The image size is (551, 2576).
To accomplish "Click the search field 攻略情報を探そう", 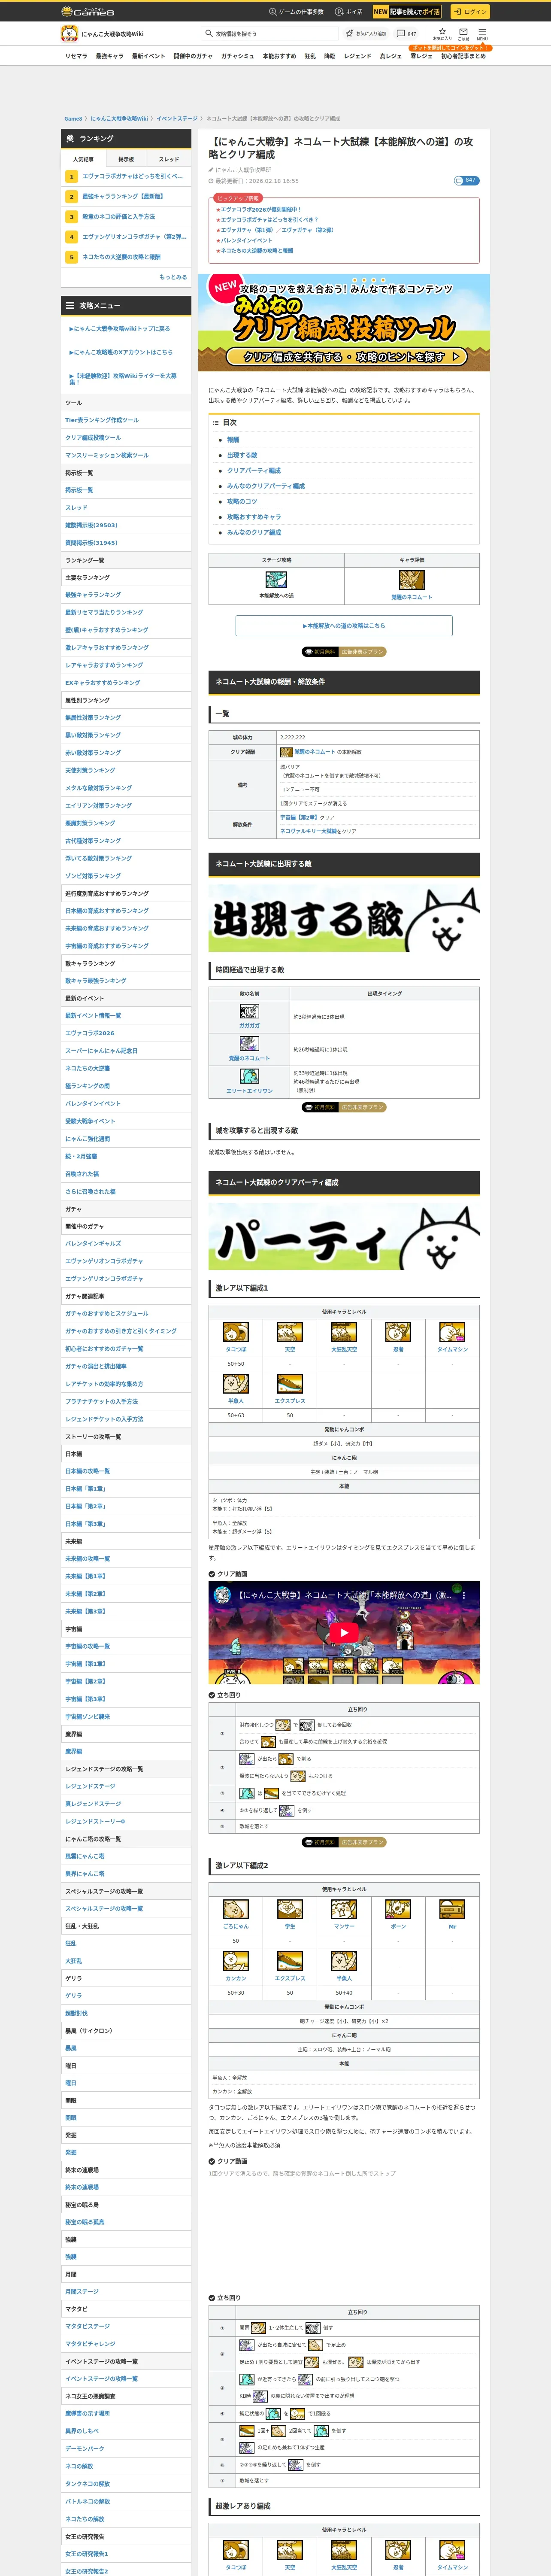I will coord(269,33).
